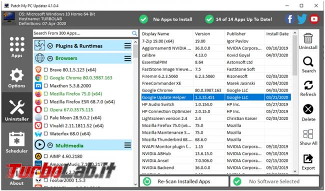This screenshot has width=325, height=191.
Task: Tick the Pale Moon 28.9.0.2 checkbox
Action: pyautogui.click(x=46, y=117)
